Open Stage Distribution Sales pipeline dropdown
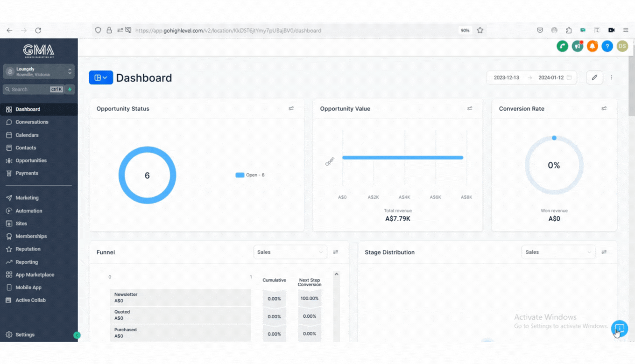Viewport: 635px width, 364px height. click(558, 252)
